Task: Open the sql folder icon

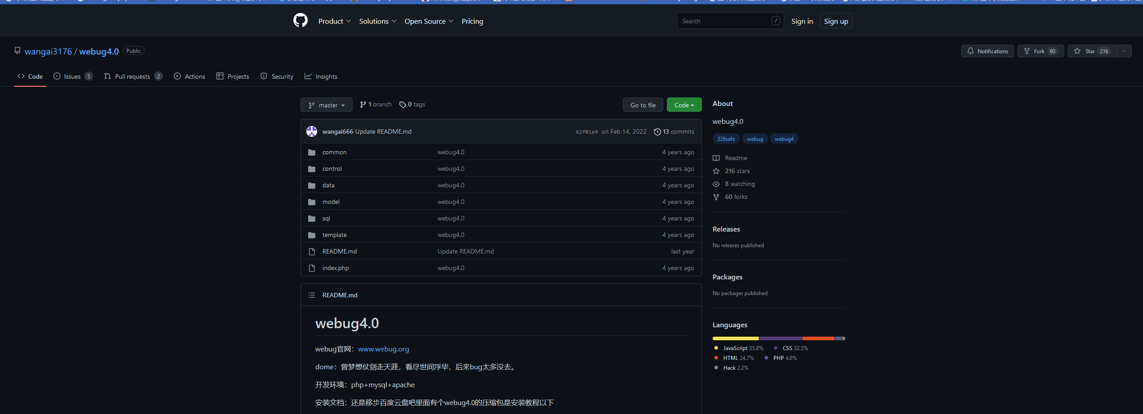Action: click(x=312, y=219)
